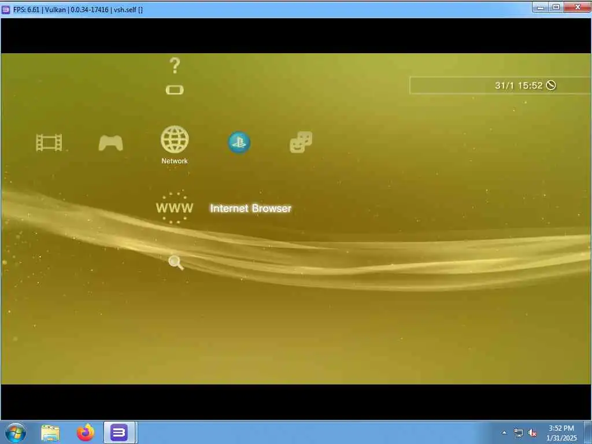
Task: Open the WWW Internet Browser icon
Action: (x=175, y=208)
